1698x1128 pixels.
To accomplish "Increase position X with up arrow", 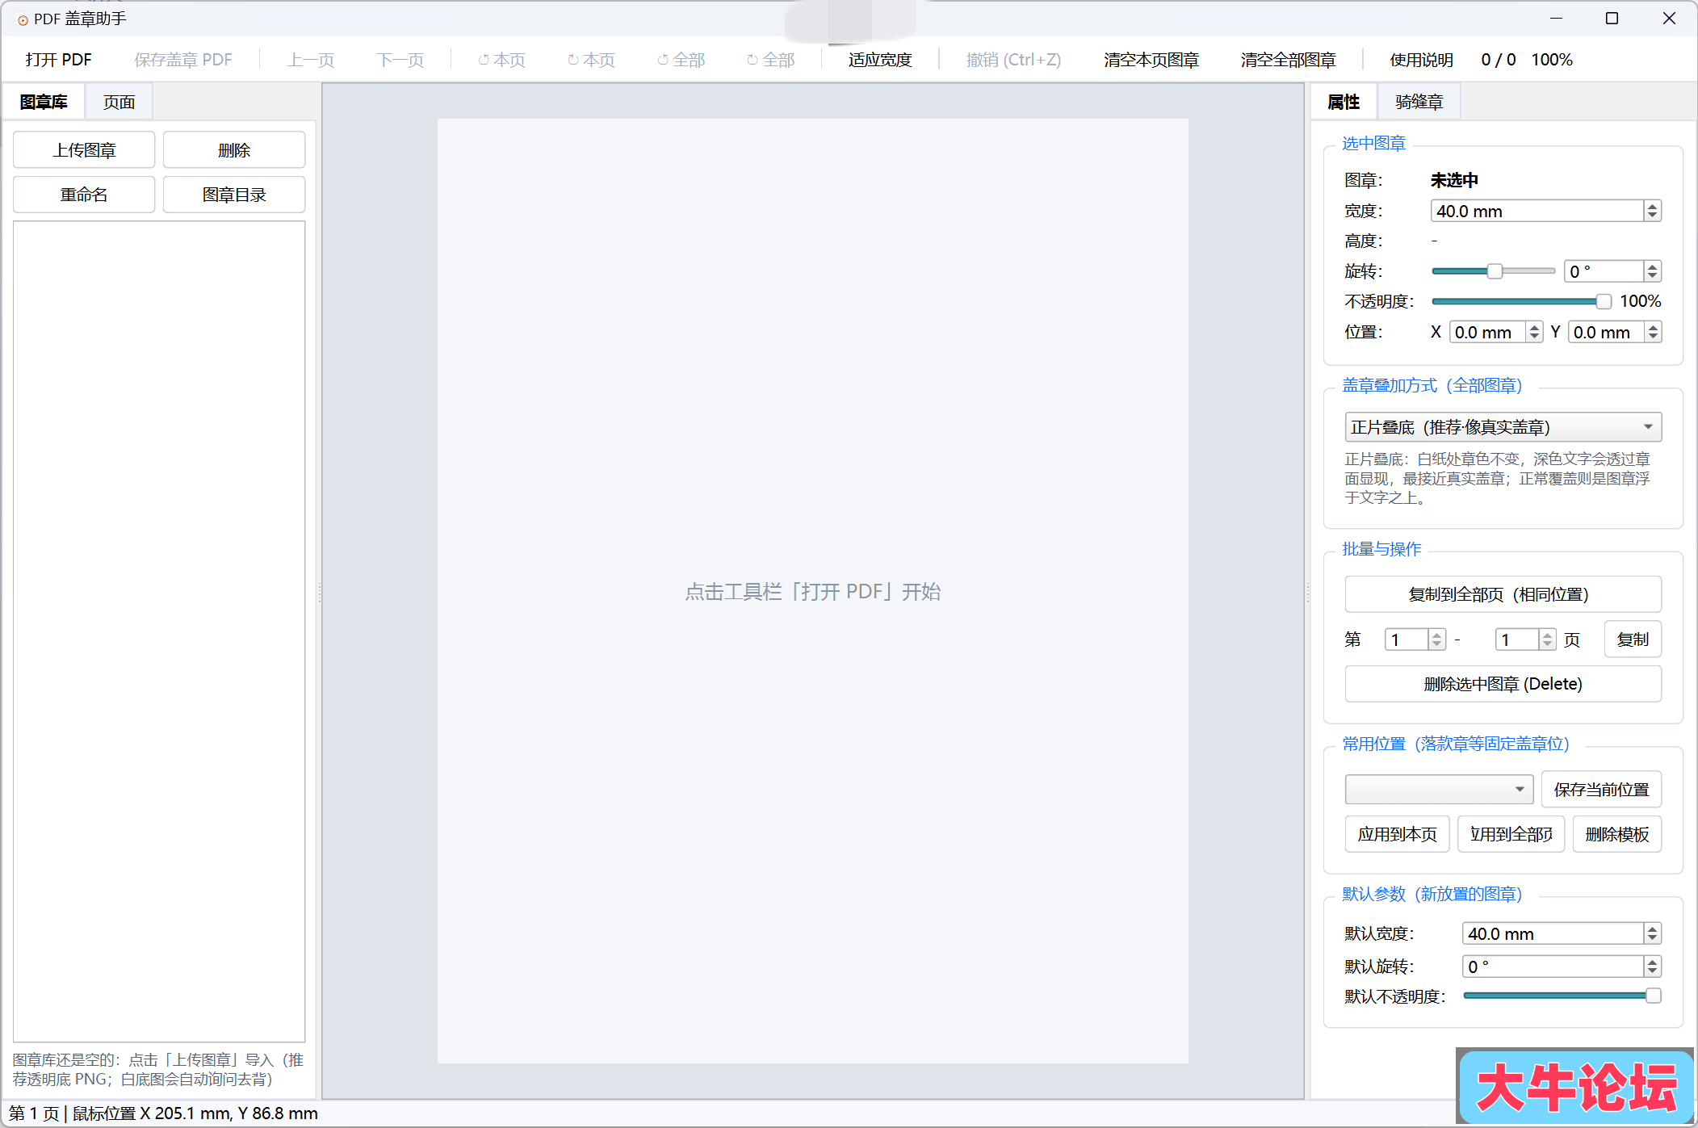I will click(1534, 327).
